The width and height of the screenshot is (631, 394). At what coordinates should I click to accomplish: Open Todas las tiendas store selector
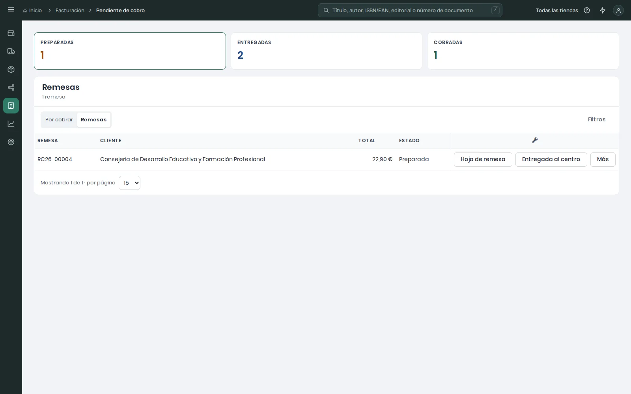coord(557,10)
